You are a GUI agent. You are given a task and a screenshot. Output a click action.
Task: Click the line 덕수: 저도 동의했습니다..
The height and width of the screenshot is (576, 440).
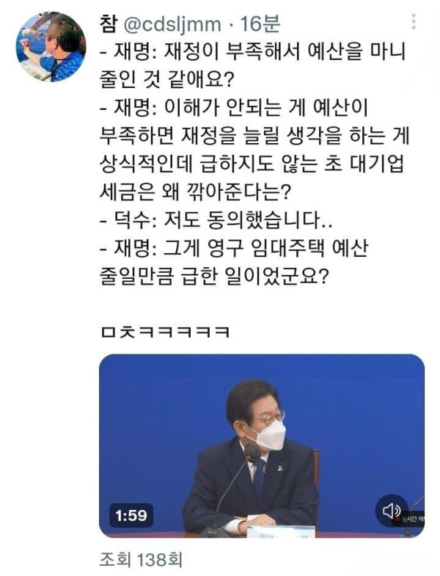coord(216,220)
